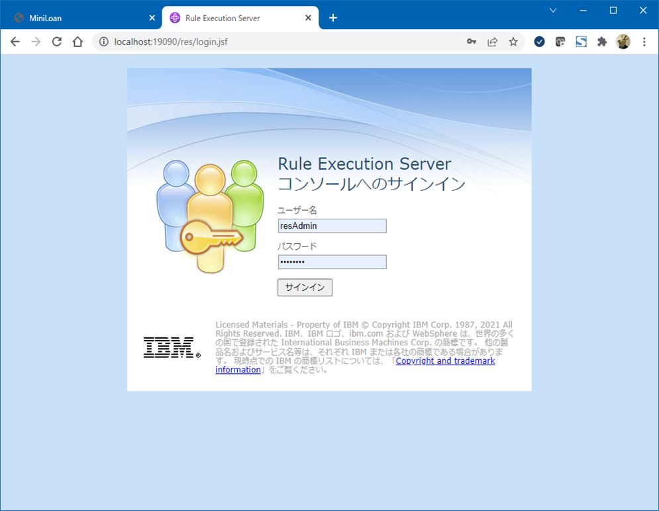Open the Copyright and trademark information link

(445, 361)
